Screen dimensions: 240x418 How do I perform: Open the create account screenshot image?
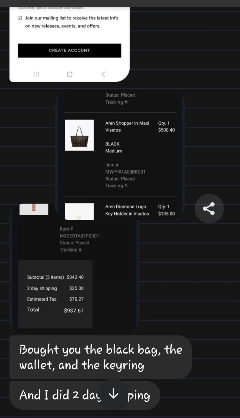click(69, 44)
